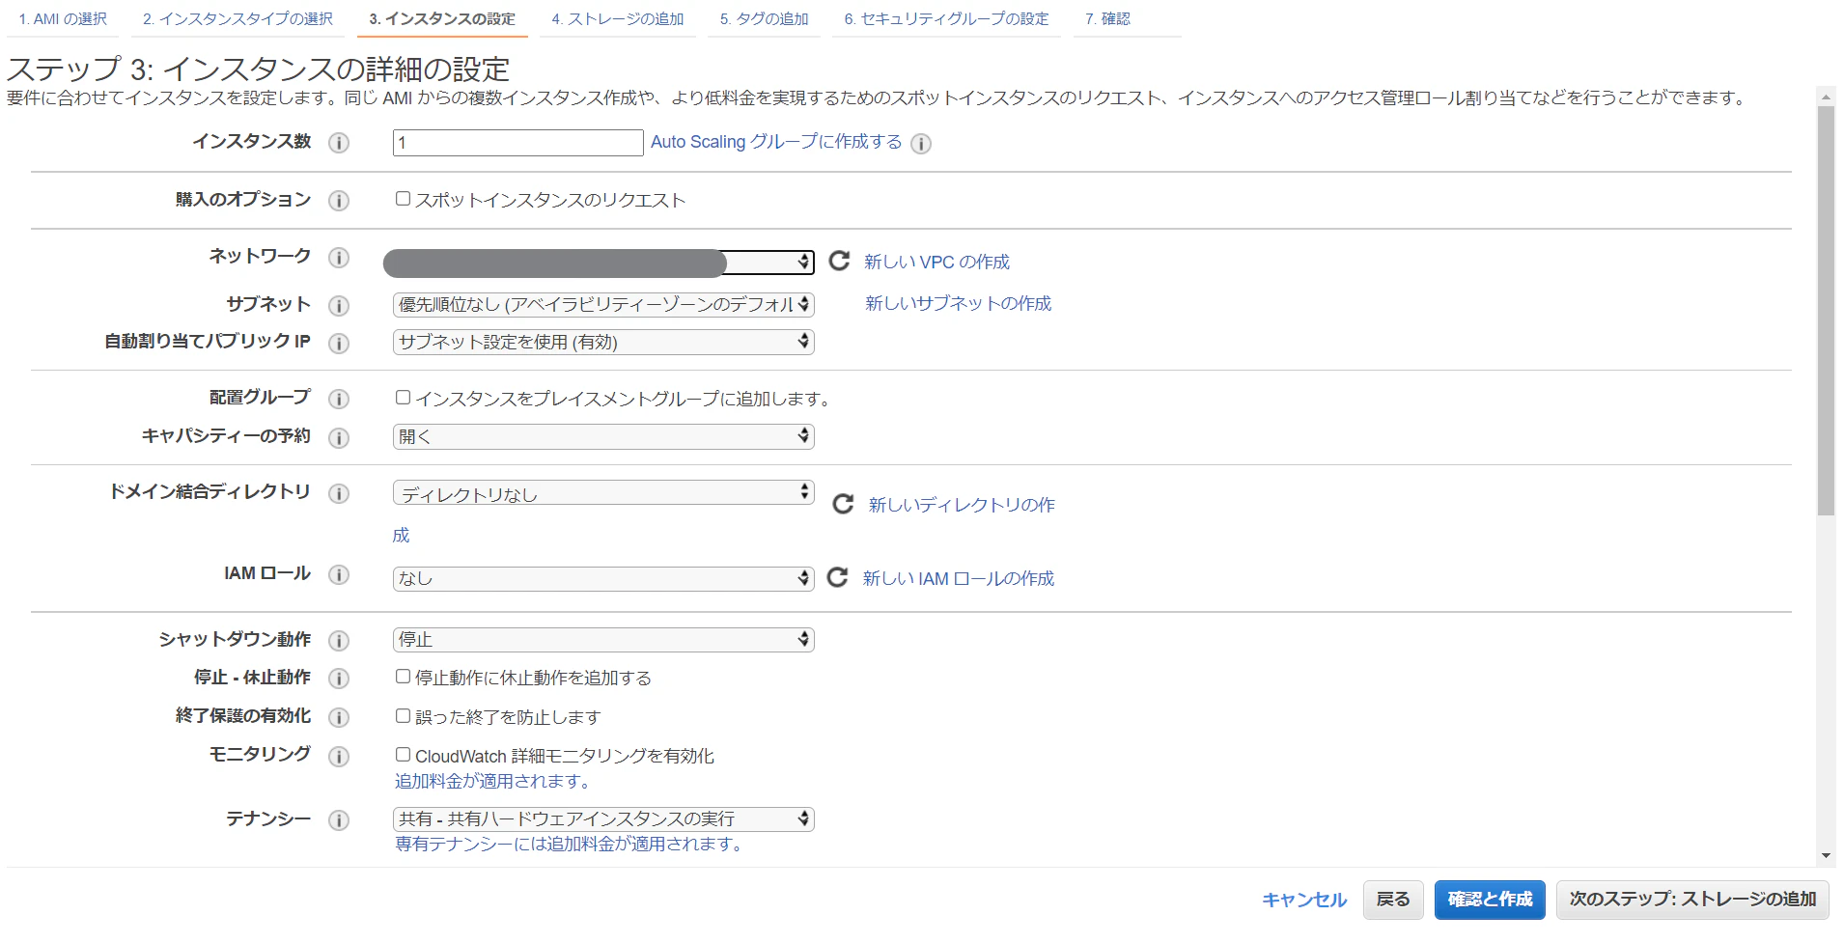This screenshot has height=943, width=1844.
Task: Click the インスタンス数 input field
Action: pos(518,143)
